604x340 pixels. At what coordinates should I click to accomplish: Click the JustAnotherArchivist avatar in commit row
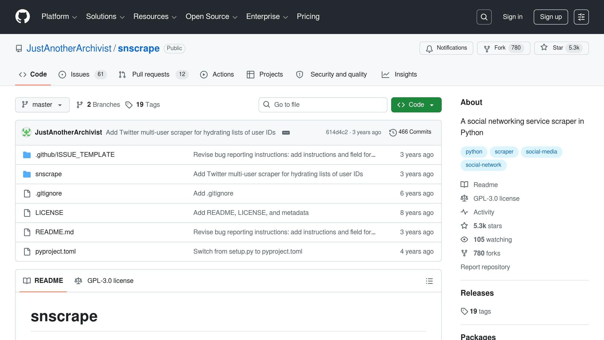click(26, 132)
